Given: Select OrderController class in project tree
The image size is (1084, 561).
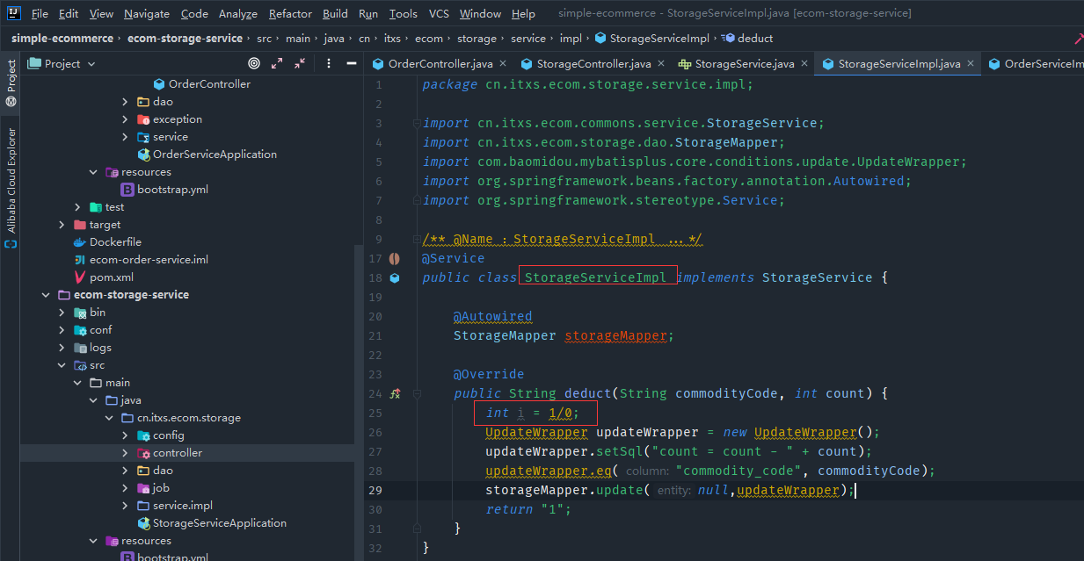Looking at the screenshot, I should point(209,83).
